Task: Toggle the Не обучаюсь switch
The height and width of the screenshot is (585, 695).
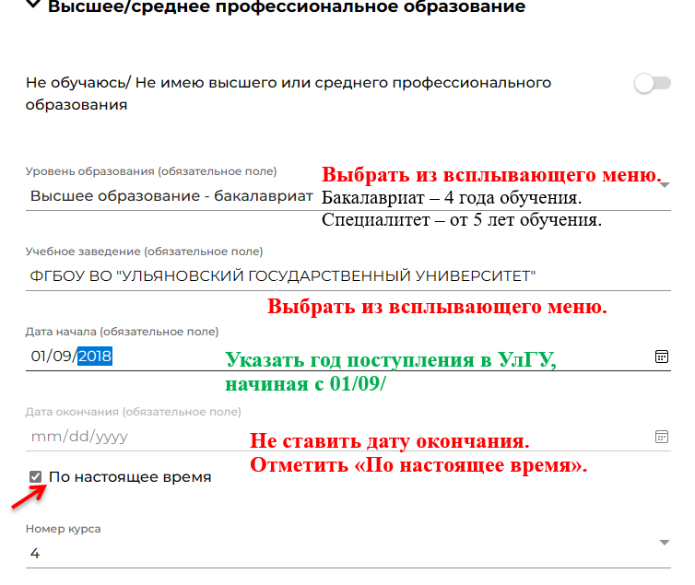Action: (652, 83)
